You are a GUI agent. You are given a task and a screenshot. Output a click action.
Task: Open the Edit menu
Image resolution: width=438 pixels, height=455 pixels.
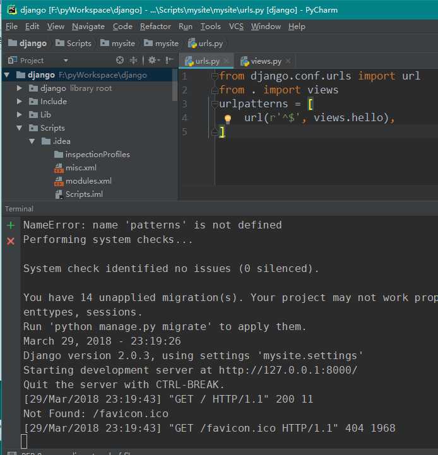32,27
